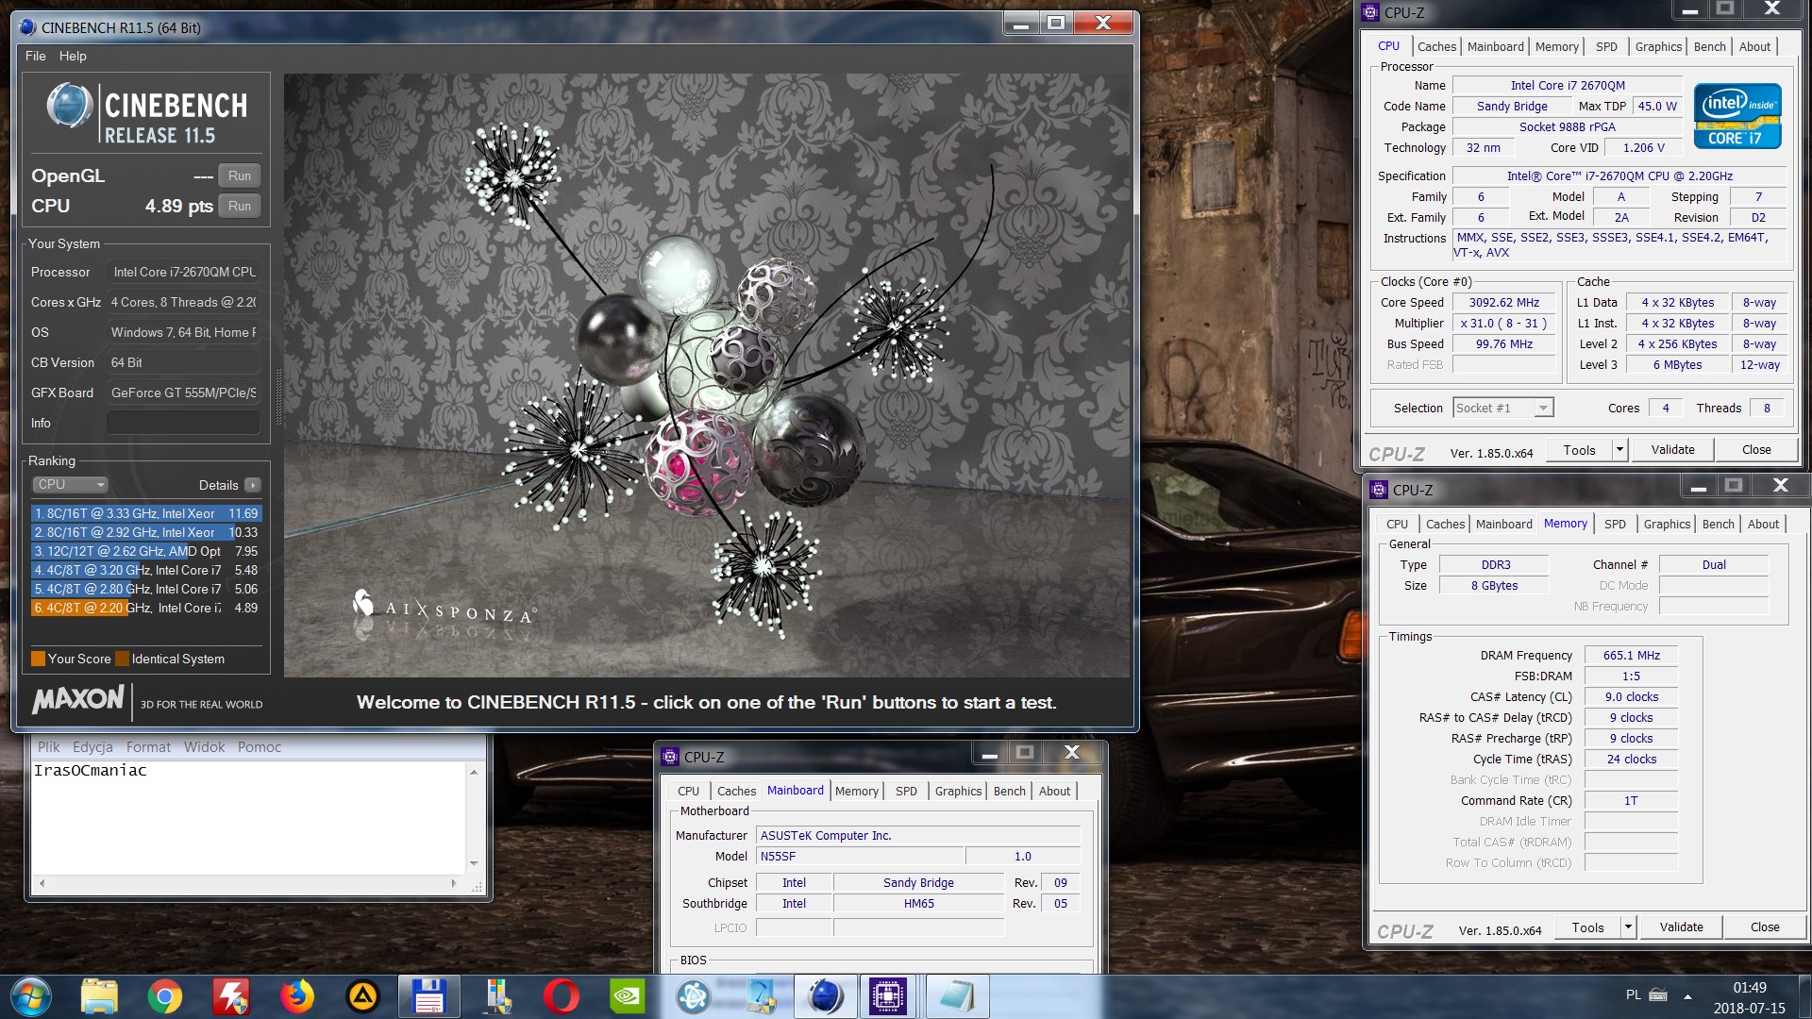Open the PL language indicator
Viewport: 1812px width, 1019px height.
[x=1633, y=994]
